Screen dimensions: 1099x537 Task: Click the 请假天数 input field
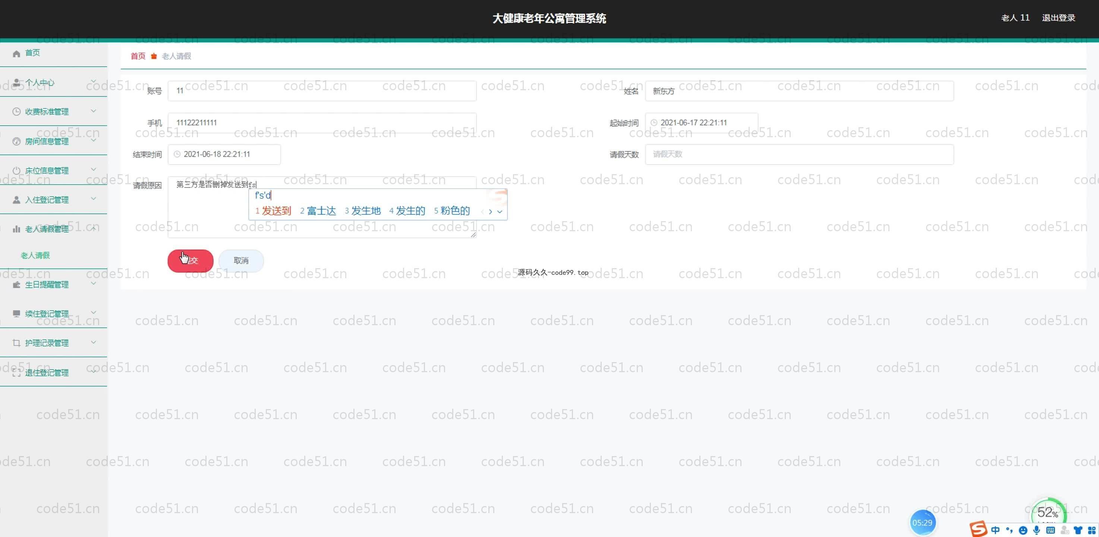799,154
